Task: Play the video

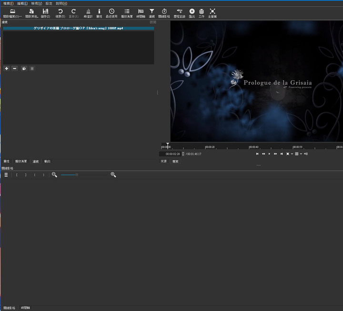Action: [269, 154]
